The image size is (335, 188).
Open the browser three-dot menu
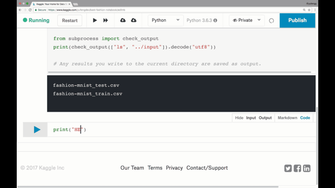pos(315,10)
